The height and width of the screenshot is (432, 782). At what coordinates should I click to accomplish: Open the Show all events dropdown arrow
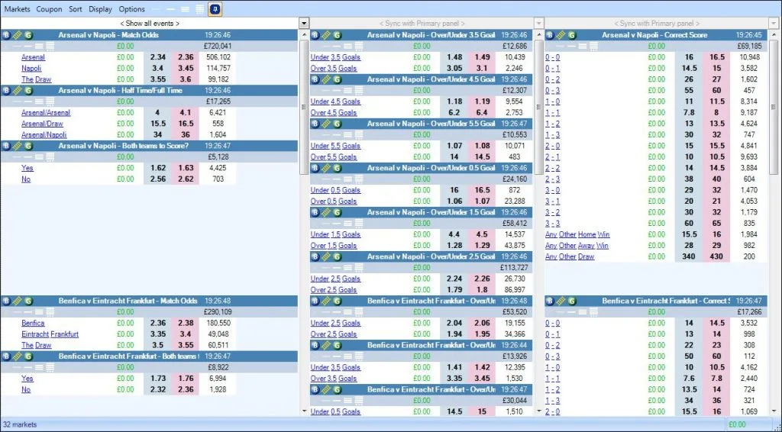pyautogui.click(x=304, y=24)
